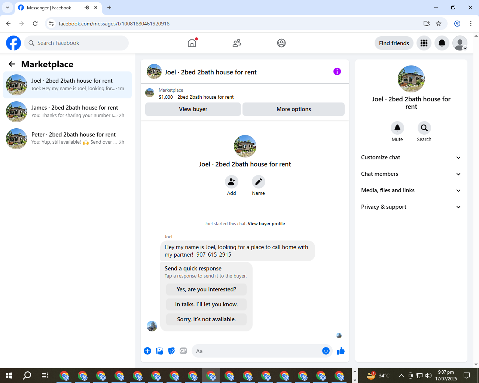
Task: Choose a GIF icon in composer
Action: [x=183, y=351]
